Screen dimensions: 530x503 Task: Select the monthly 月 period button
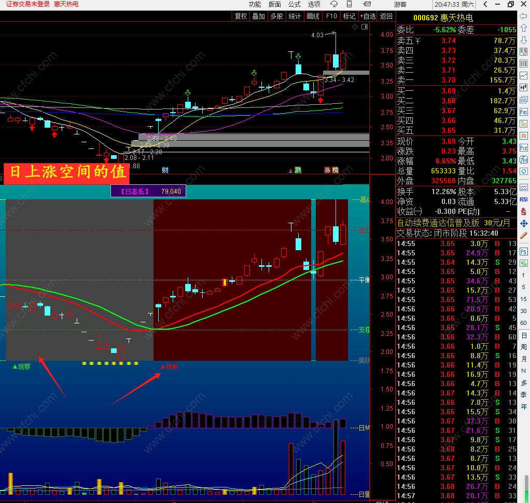pos(523,359)
